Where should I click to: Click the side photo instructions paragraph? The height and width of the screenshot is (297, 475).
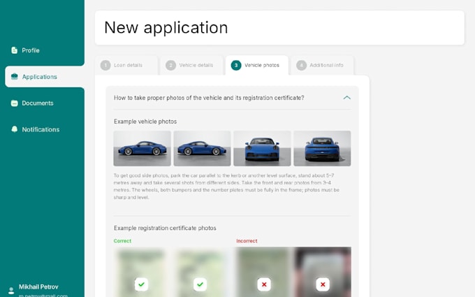pos(226,187)
